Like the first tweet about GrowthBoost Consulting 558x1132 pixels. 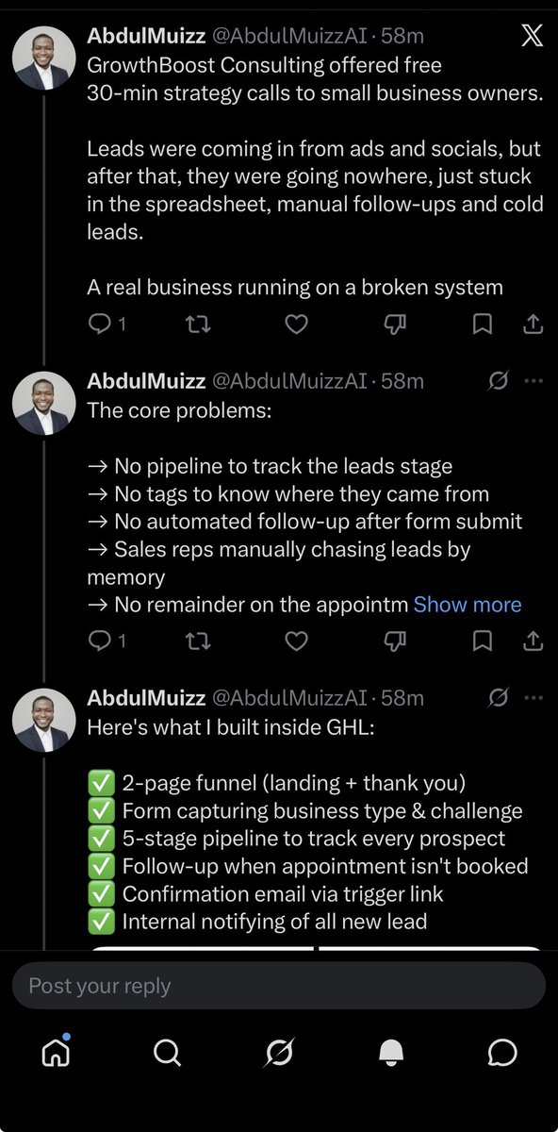pyautogui.click(x=297, y=325)
